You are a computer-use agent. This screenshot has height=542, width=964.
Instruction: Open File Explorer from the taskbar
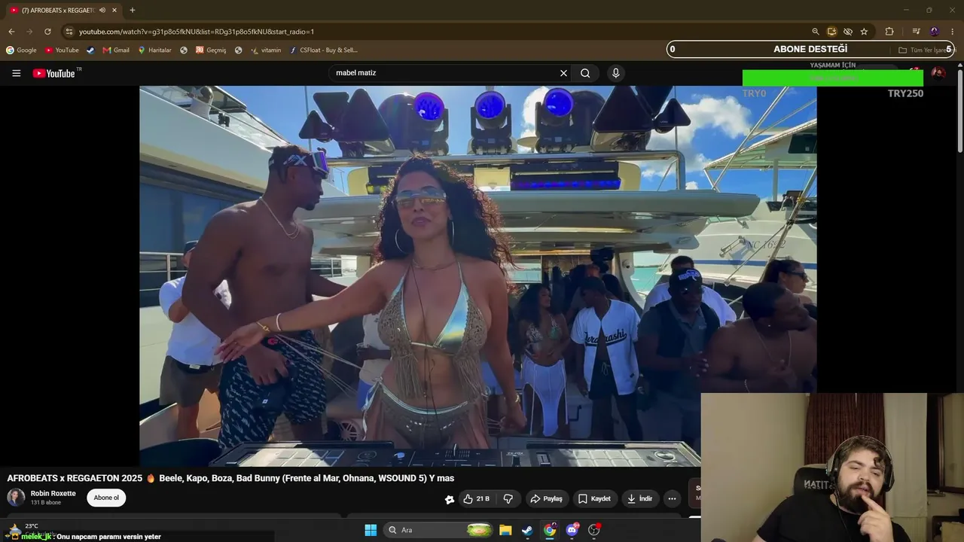[505, 530]
